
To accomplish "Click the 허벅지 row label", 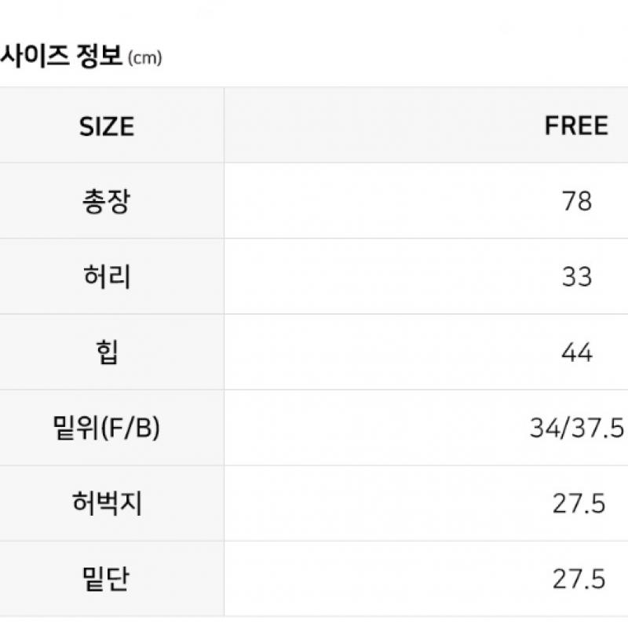I will [x=107, y=503].
